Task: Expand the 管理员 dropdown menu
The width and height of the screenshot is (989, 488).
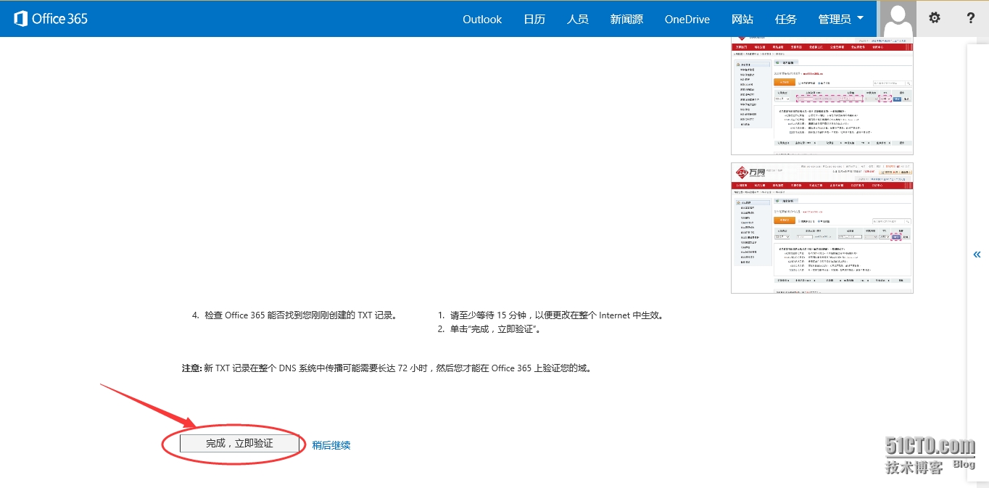Action: click(x=841, y=20)
